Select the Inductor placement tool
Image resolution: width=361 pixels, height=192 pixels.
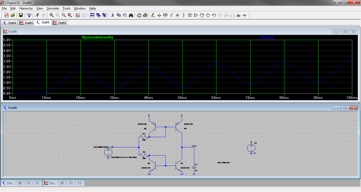(x=183, y=15)
